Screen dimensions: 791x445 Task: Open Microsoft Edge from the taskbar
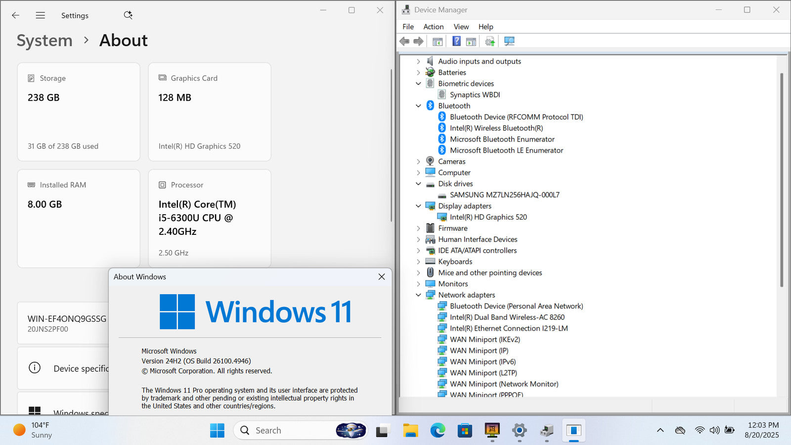[438, 431]
